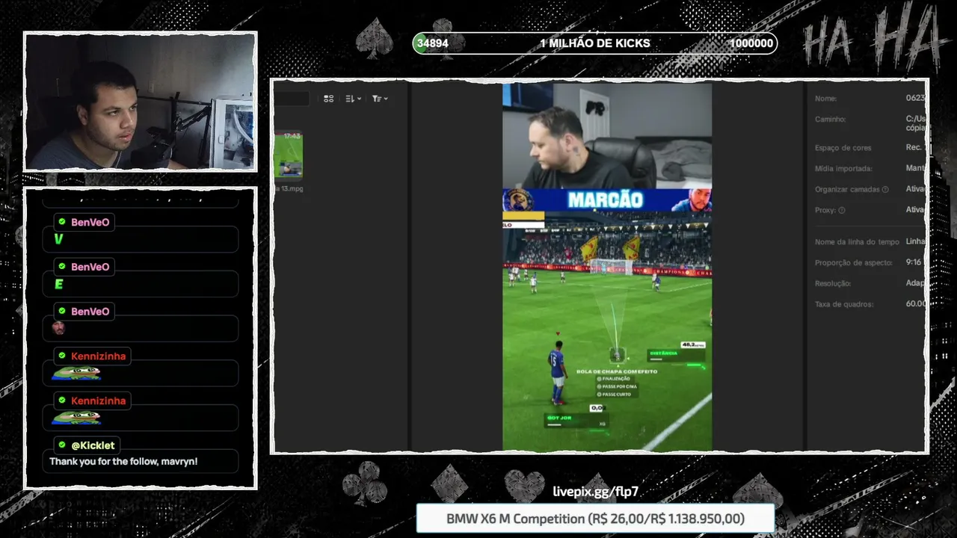Image resolution: width=957 pixels, height=538 pixels.
Task: Click the 1 MILHÃO DE KICKS goal bar
Action: coord(595,43)
